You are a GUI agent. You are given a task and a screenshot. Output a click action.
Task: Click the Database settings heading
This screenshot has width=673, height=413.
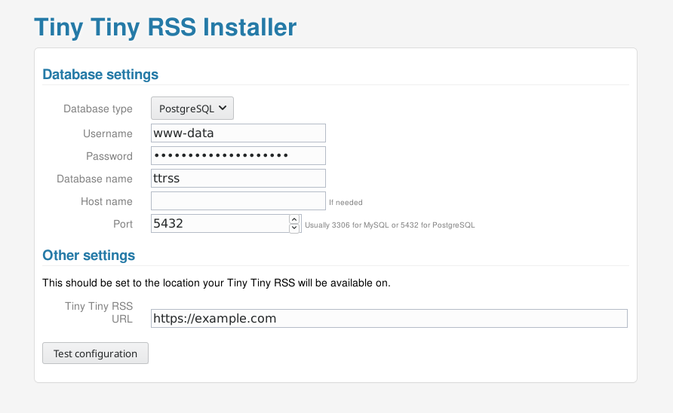coord(100,75)
